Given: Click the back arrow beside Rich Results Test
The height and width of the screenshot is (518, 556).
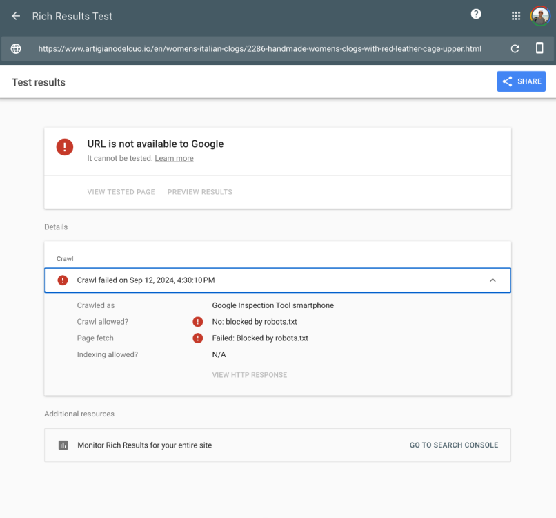Looking at the screenshot, I should 16,16.
